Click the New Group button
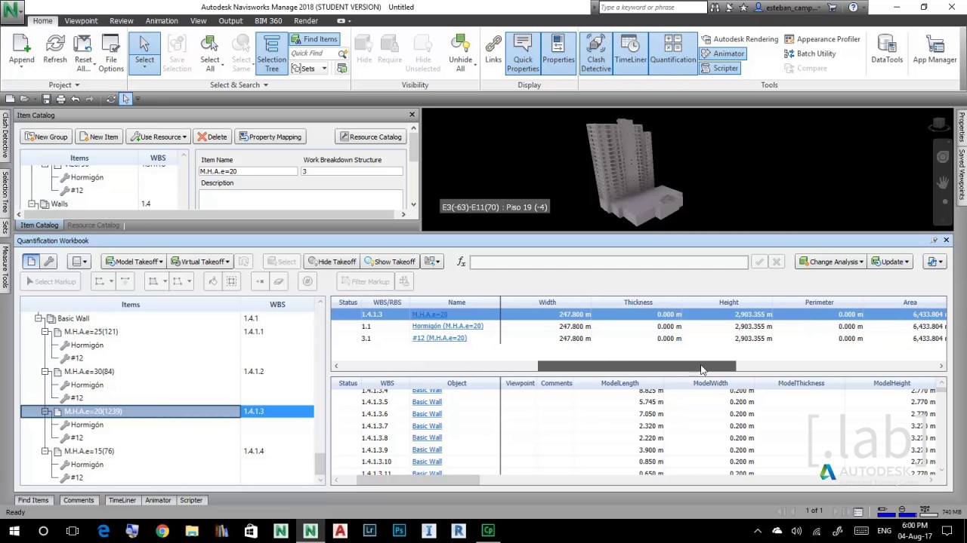This screenshot has height=543, width=967. [x=46, y=137]
